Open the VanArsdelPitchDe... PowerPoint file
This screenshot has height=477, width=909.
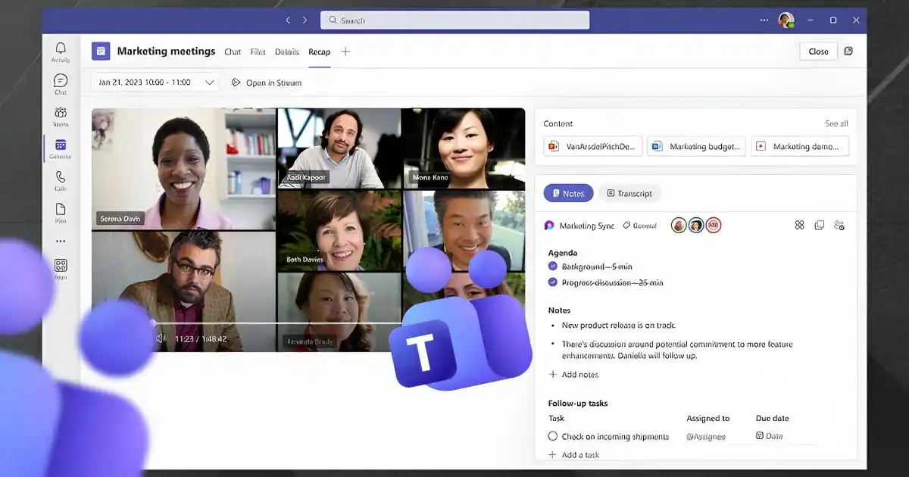click(593, 146)
